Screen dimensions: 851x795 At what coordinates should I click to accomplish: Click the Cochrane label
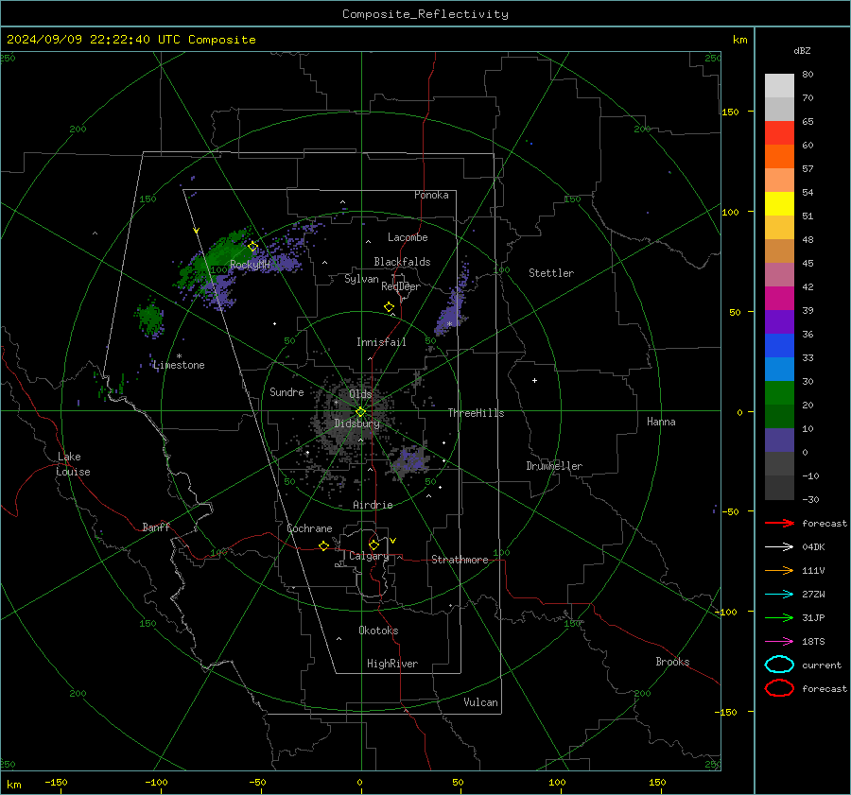click(x=309, y=528)
